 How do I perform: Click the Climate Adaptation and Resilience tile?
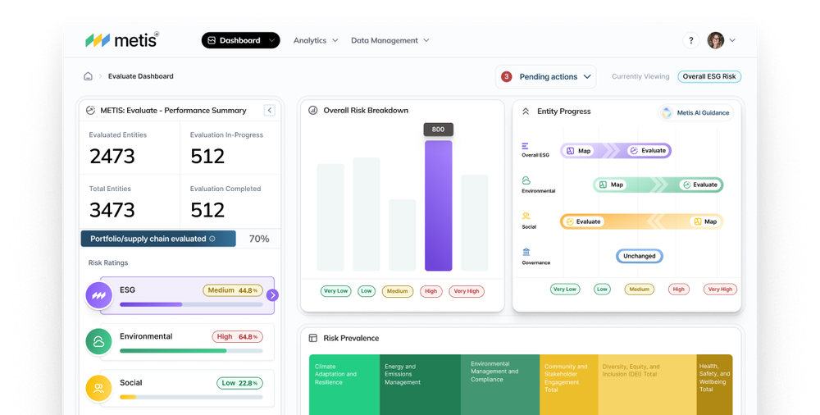click(x=344, y=385)
